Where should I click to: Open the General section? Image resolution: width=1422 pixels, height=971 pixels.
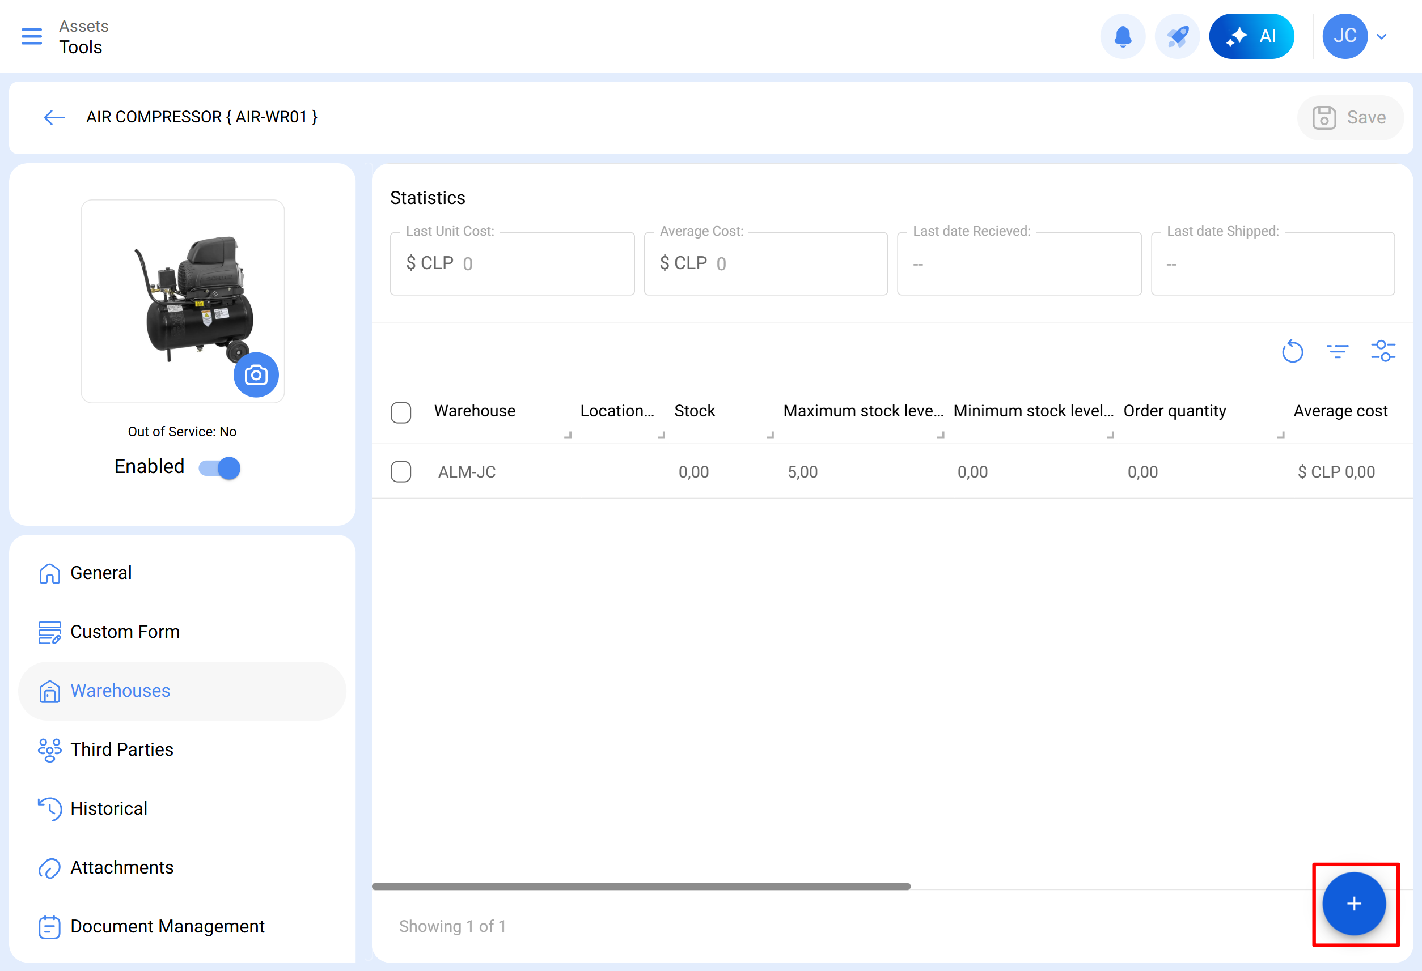tap(101, 573)
